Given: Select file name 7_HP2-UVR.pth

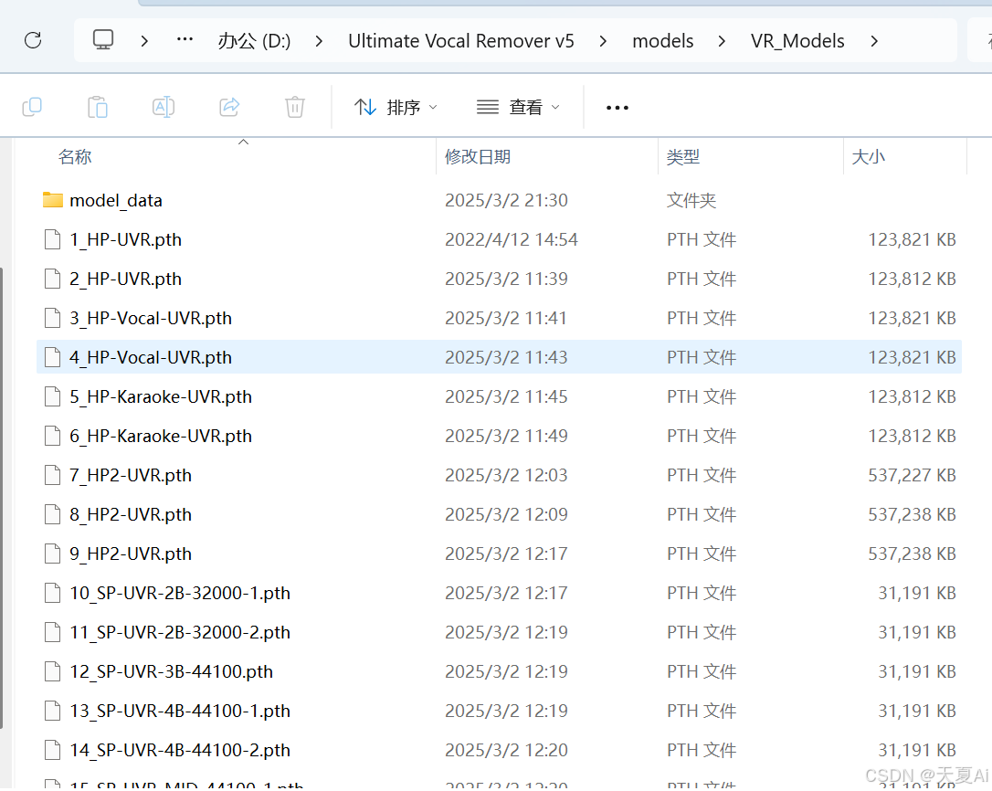Looking at the screenshot, I should 131,475.
